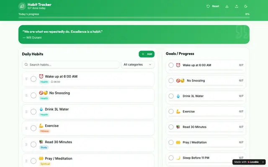Click the Search habits input field
268x167 pixels.
coord(71,65)
